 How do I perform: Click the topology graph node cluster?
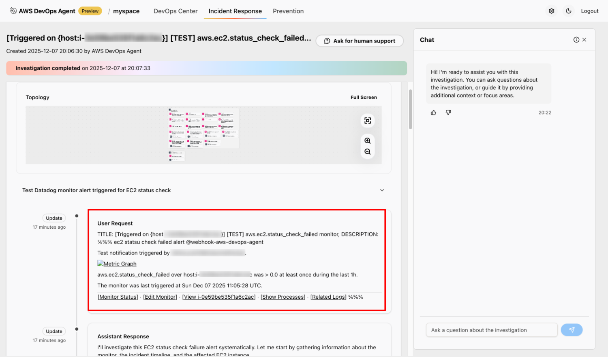pos(203,128)
